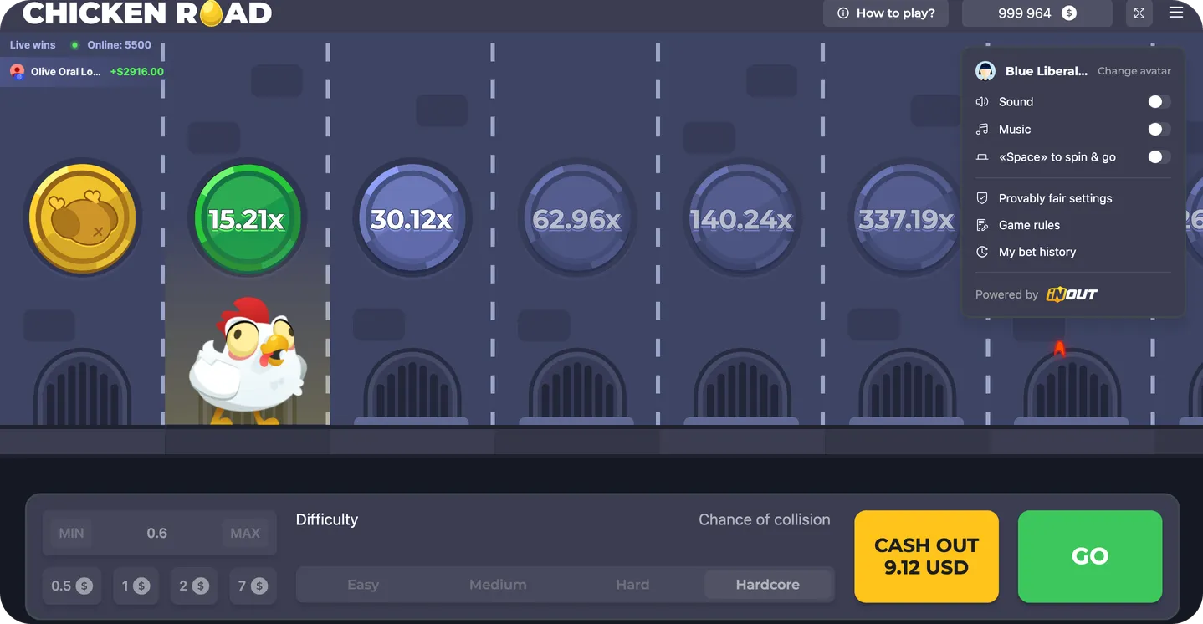Click the egg in Chicken Road logo

coord(212,13)
